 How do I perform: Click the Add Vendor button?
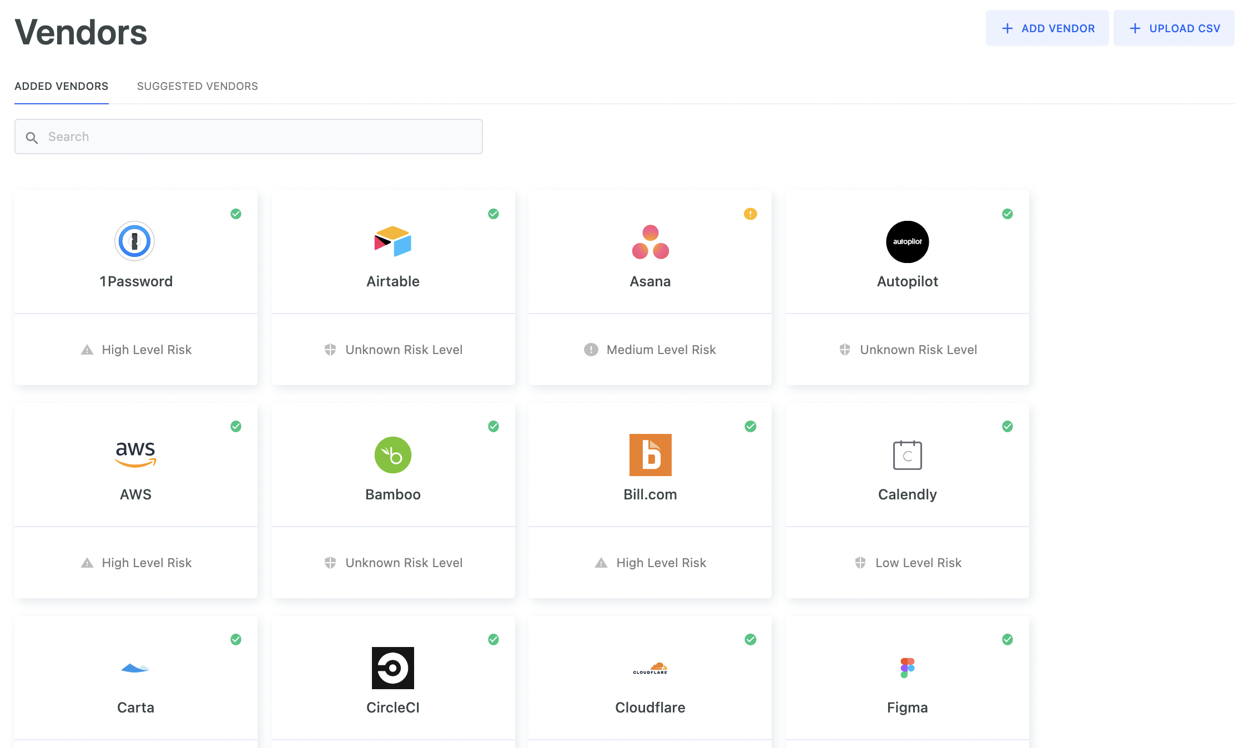pos(1047,28)
